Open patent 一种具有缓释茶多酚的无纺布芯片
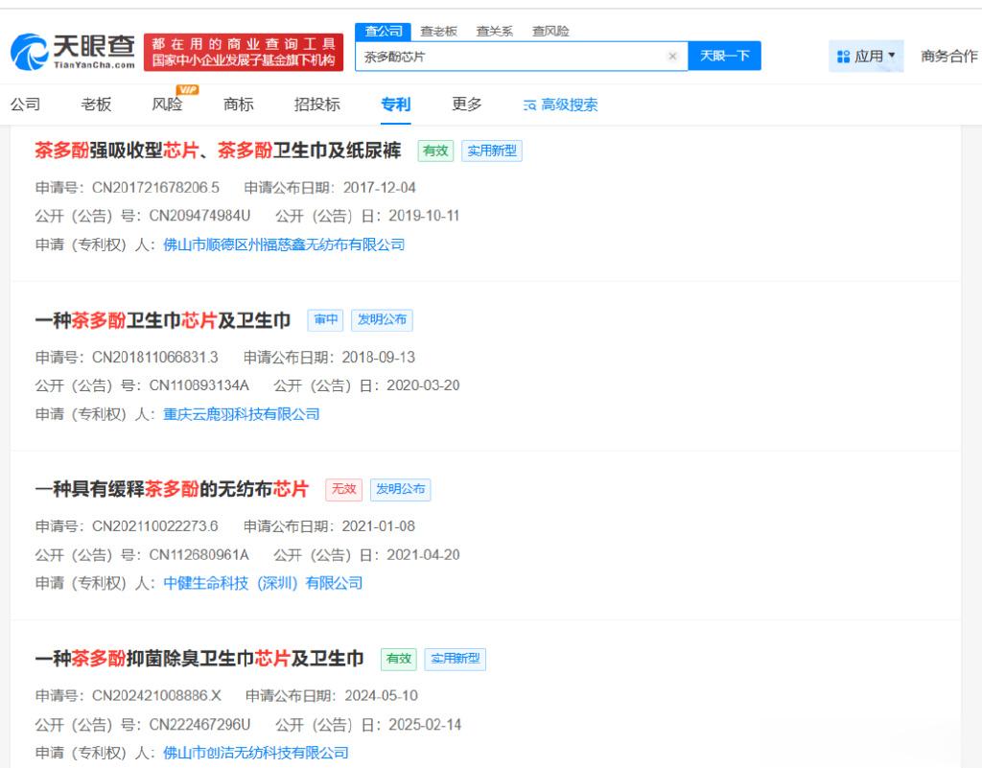Image resolution: width=982 pixels, height=768 pixels. [x=172, y=489]
